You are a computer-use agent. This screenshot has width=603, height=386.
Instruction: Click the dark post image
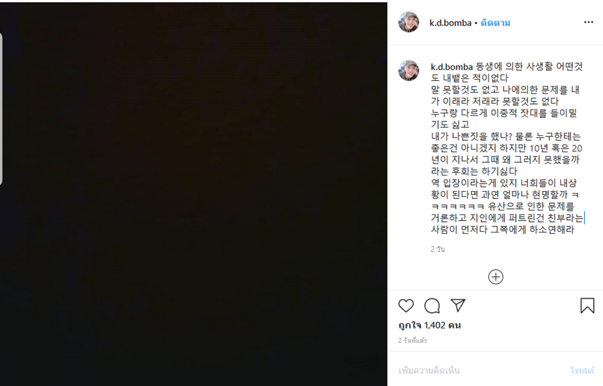pyautogui.click(x=194, y=194)
